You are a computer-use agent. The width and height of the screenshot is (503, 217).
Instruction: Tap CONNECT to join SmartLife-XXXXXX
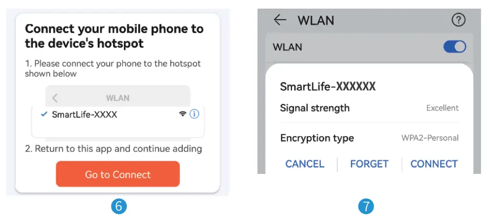[x=434, y=164]
